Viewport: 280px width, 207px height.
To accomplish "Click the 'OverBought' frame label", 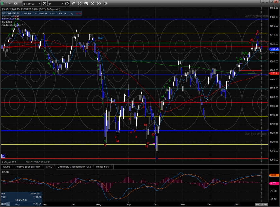I will (256, 16).
